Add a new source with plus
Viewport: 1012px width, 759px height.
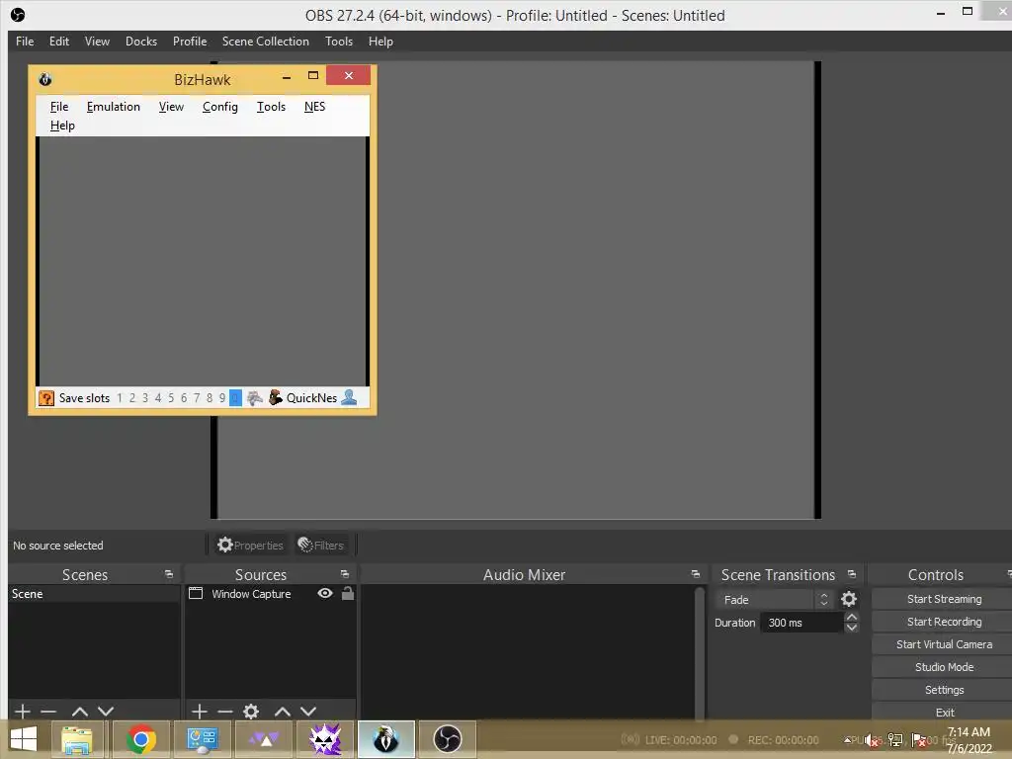pos(200,712)
